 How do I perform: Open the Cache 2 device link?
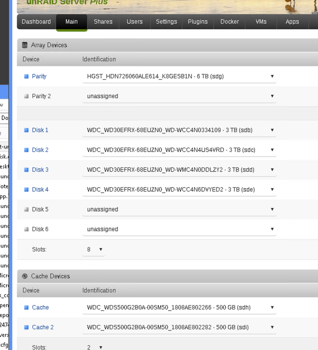pyautogui.click(x=43, y=327)
